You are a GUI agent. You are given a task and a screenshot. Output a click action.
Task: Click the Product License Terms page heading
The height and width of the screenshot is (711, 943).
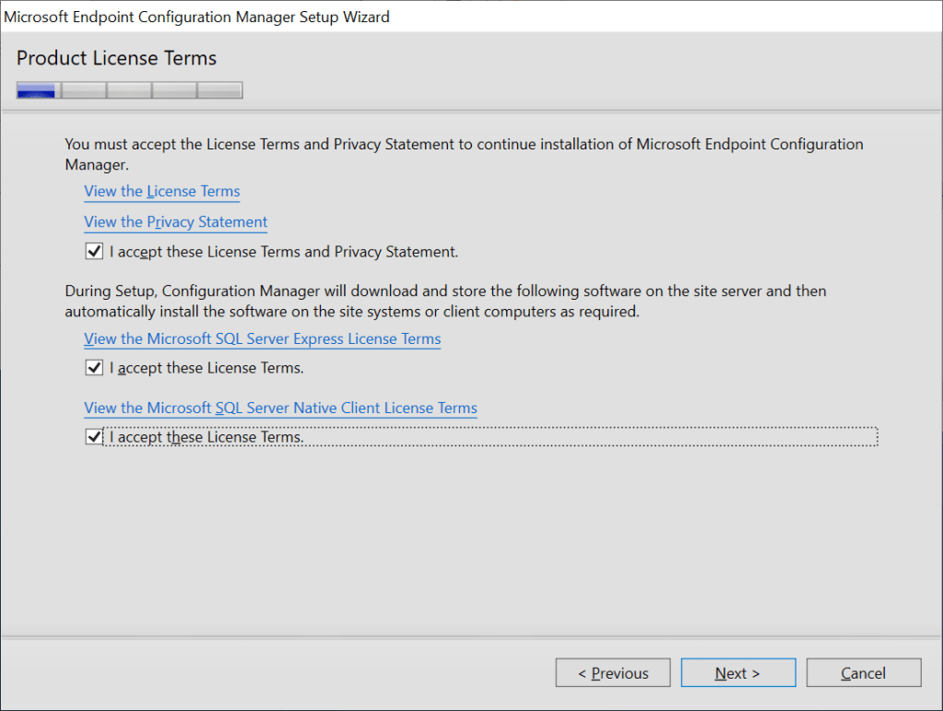click(116, 58)
